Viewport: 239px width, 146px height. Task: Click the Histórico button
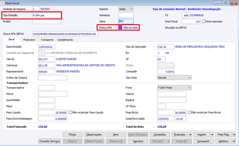click(223, 141)
